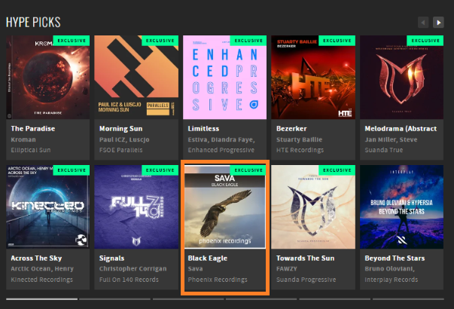
Task: Click the title Limitless
Action: (x=203, y=128)
